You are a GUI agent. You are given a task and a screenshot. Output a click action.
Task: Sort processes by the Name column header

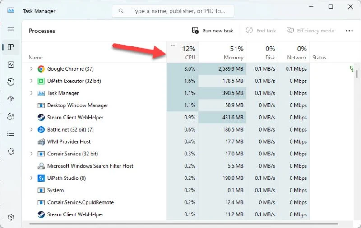pyautogui.click(x=94, y=52)
